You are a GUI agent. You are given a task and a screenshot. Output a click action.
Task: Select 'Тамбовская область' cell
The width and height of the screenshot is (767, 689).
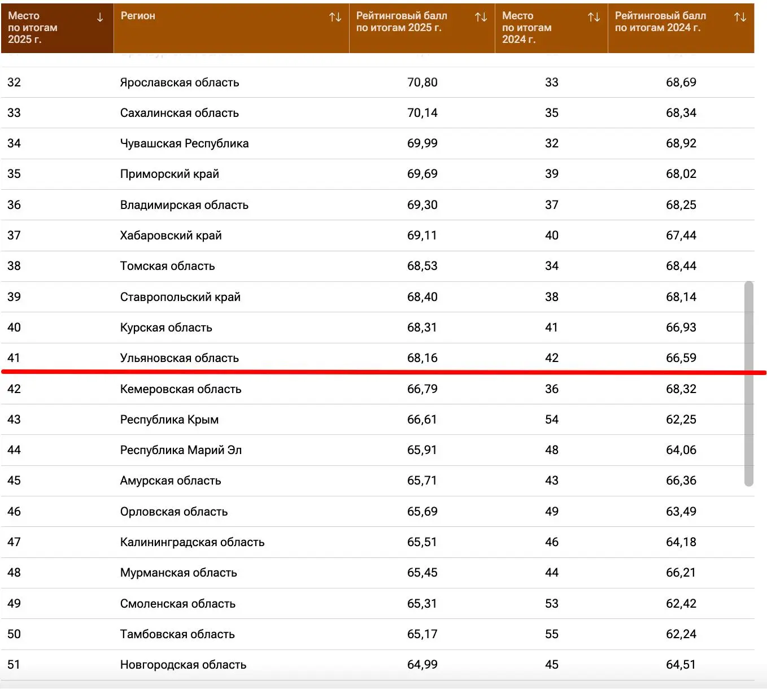coord(177,634)
